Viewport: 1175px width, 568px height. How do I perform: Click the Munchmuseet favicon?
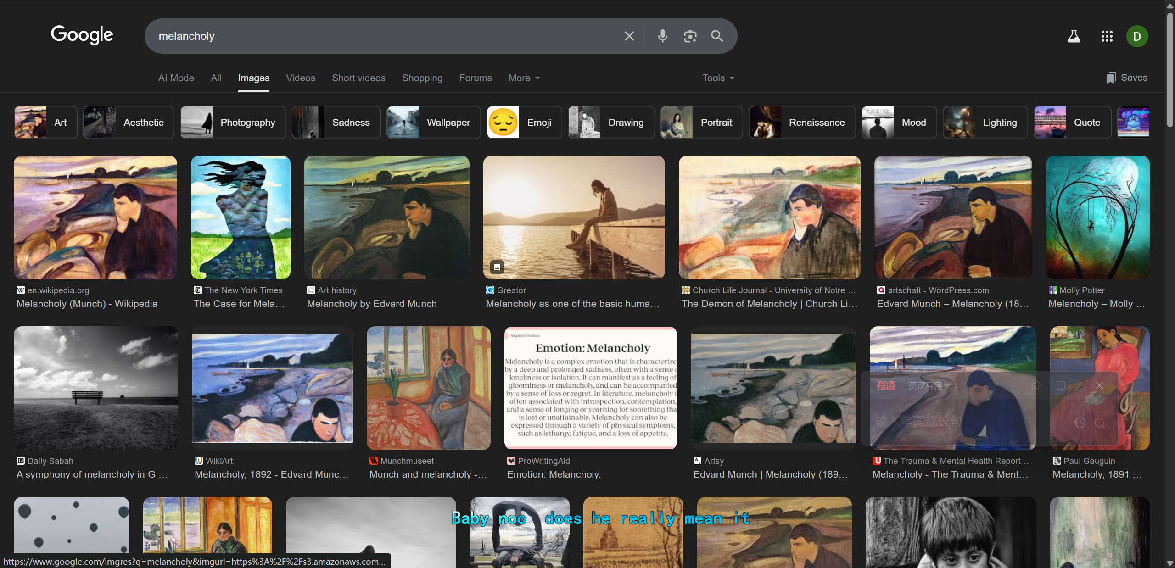pos(374,461)
